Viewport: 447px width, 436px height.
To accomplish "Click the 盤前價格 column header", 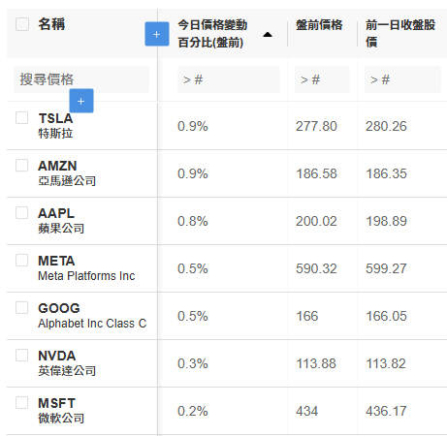I will point(319,25).
